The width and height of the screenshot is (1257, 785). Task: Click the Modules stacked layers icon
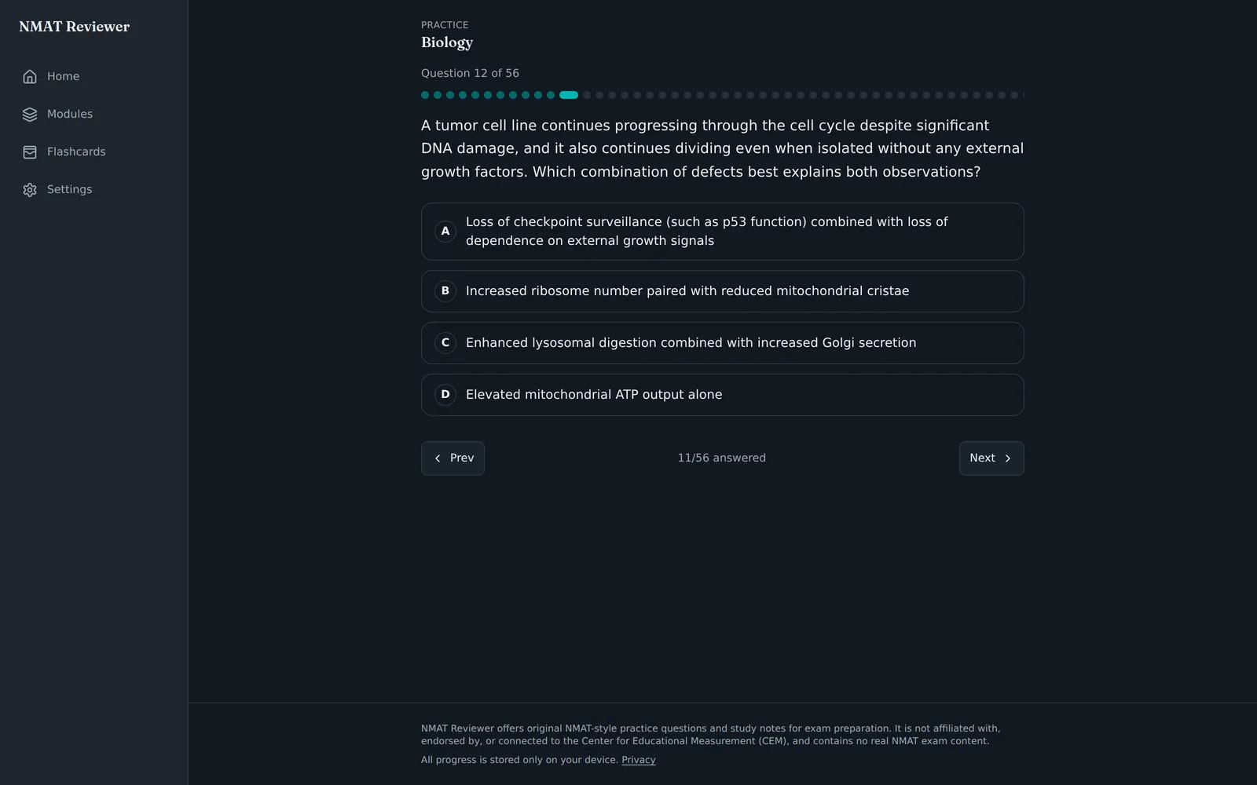(x=30, y=114)
